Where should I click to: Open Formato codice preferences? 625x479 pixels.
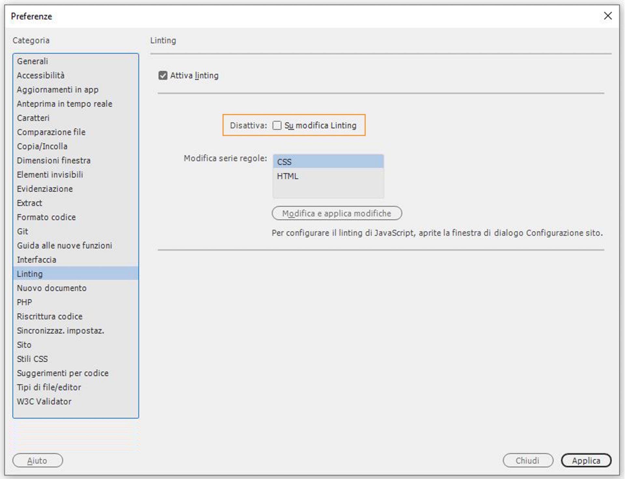coord(46,217)
